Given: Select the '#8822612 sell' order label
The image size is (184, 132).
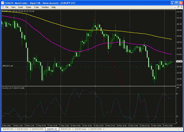Looking at the screenshot, I should click(8, 66).
